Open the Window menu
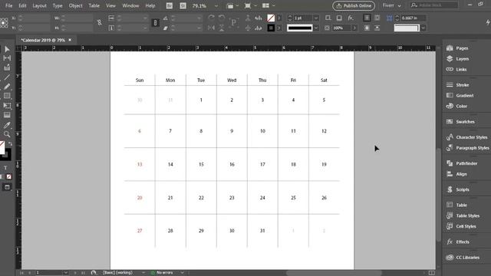The height and width of the screenshot is (276, 491). click(130, 5)
